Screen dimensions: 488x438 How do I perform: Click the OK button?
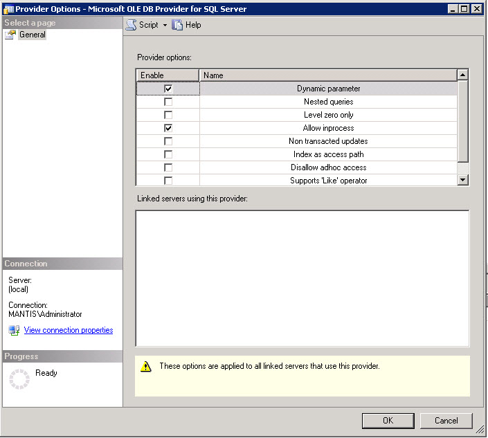pyautogui.click(x=388, y=421)
